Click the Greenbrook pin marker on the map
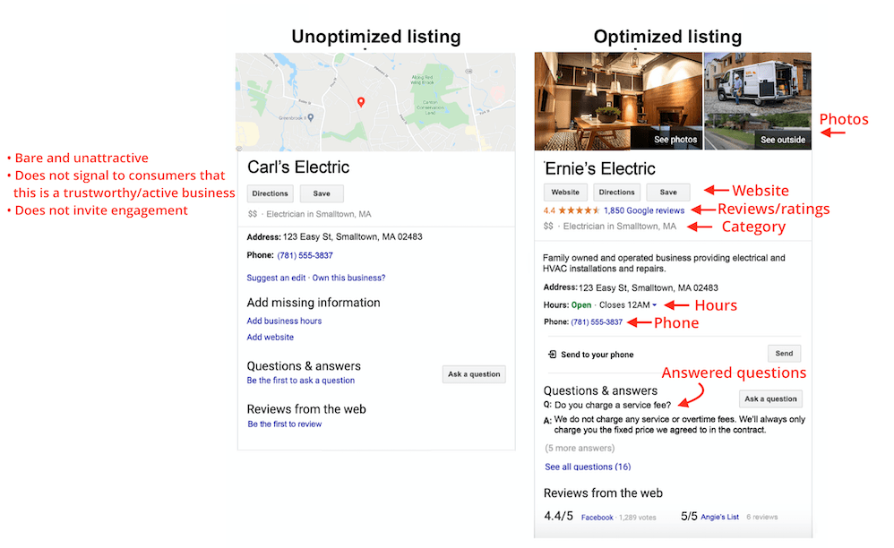 pos(310,117)
